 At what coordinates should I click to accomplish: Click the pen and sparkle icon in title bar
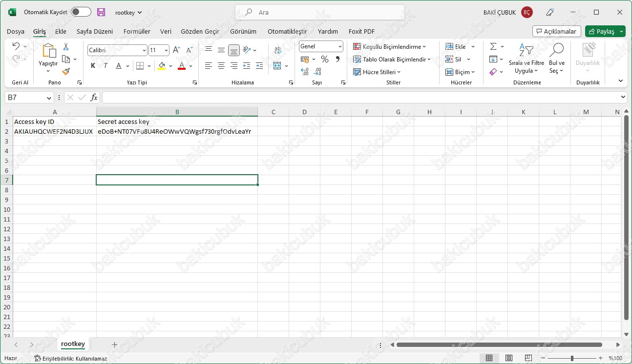coord(550,12)
